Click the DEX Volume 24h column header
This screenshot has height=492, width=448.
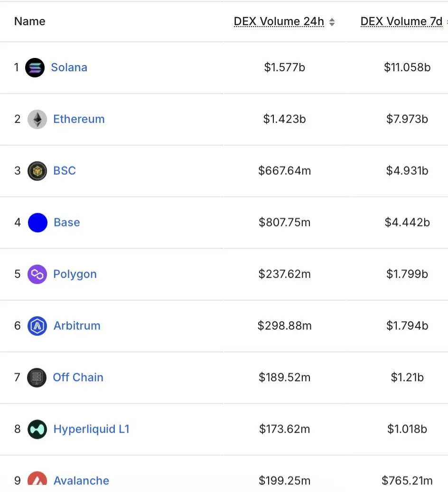click(279, 21)
